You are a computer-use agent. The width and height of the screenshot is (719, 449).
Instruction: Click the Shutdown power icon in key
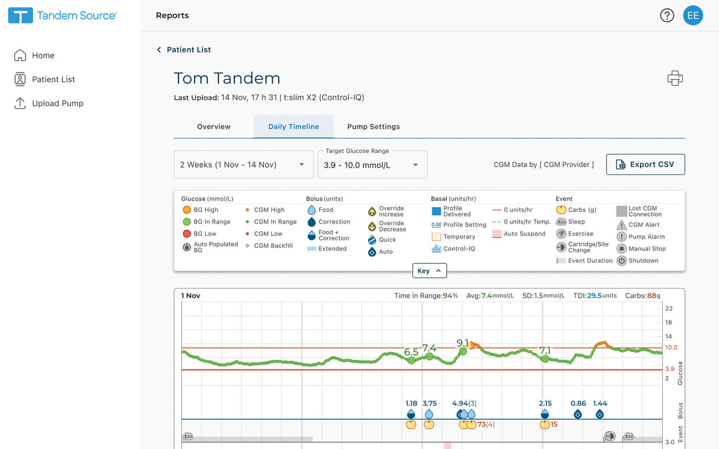[622, 260]
